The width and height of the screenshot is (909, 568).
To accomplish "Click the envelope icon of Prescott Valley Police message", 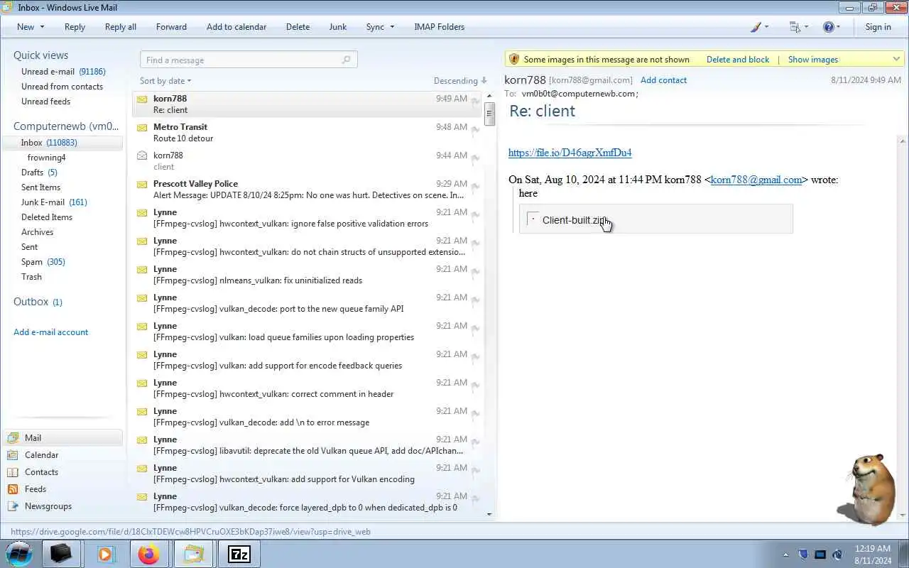I will [142, 184].
